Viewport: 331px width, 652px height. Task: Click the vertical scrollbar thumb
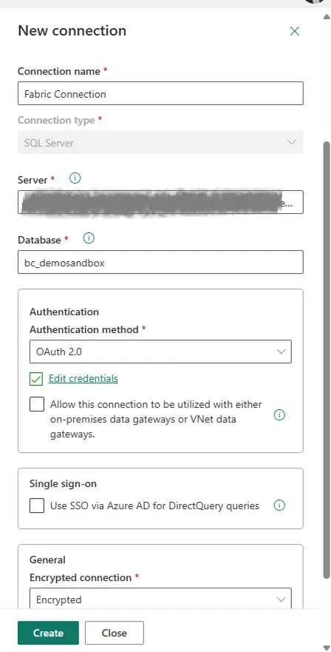[327, 360]
